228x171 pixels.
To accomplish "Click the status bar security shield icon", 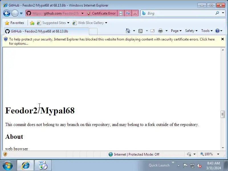I will [5, 154].
